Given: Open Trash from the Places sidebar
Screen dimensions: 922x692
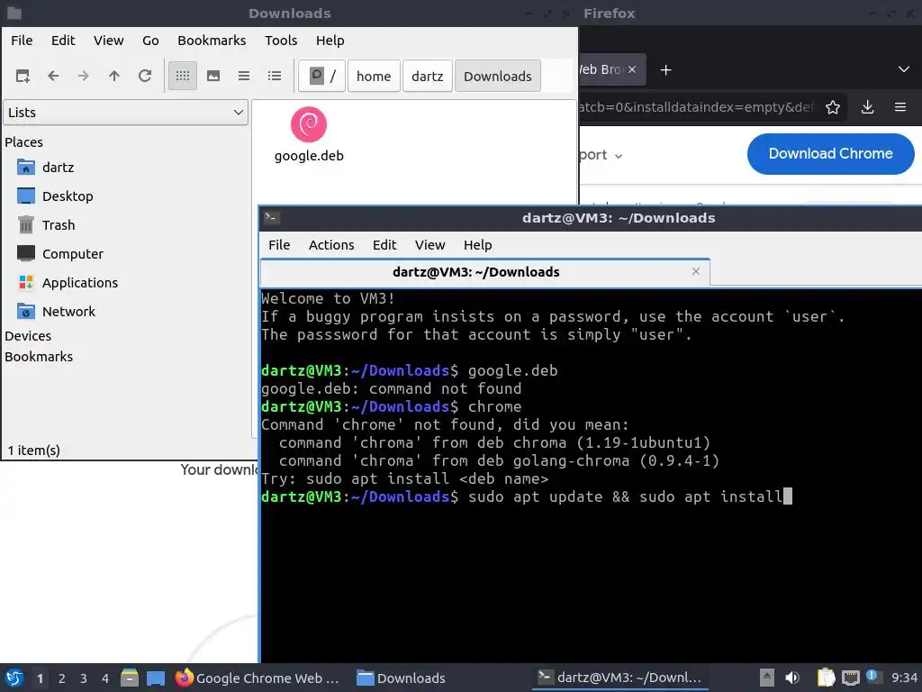Looking at the screenshot, I should click(x=59, y=225).
